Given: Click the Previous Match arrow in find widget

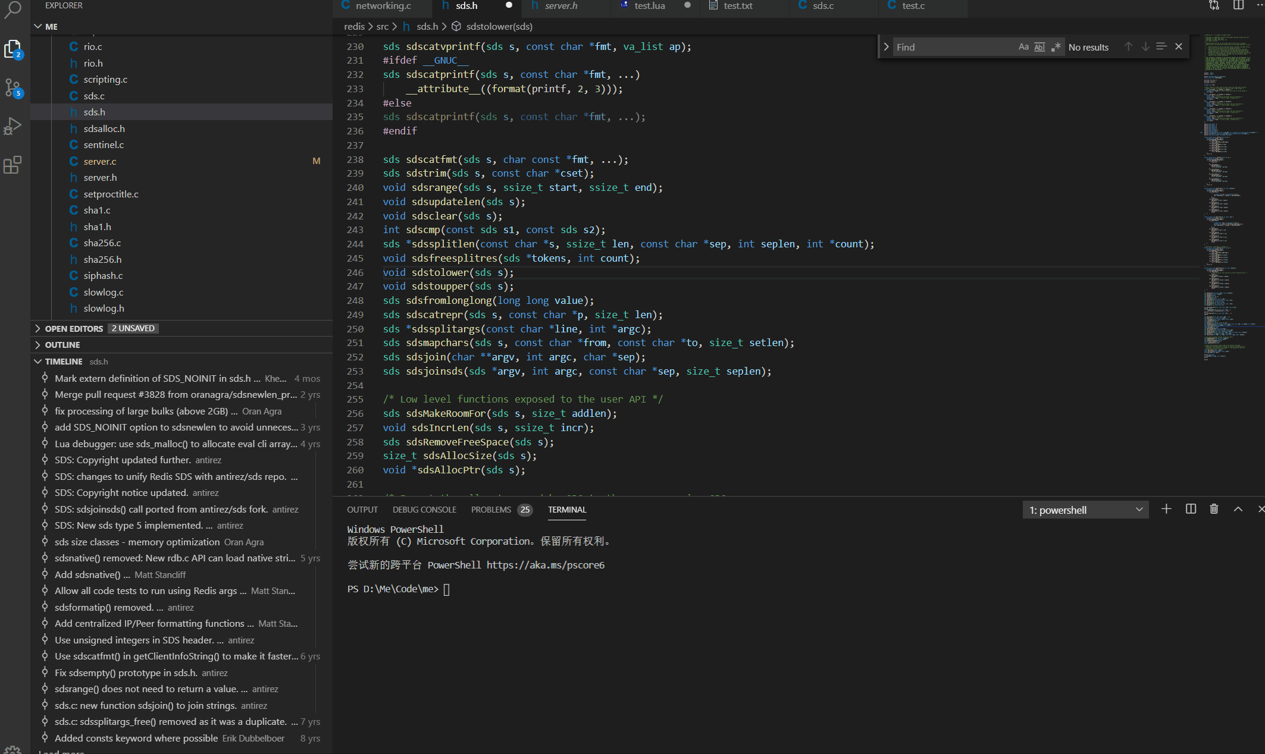Looking at the screenshot, I should click(x=1129, y=46).
